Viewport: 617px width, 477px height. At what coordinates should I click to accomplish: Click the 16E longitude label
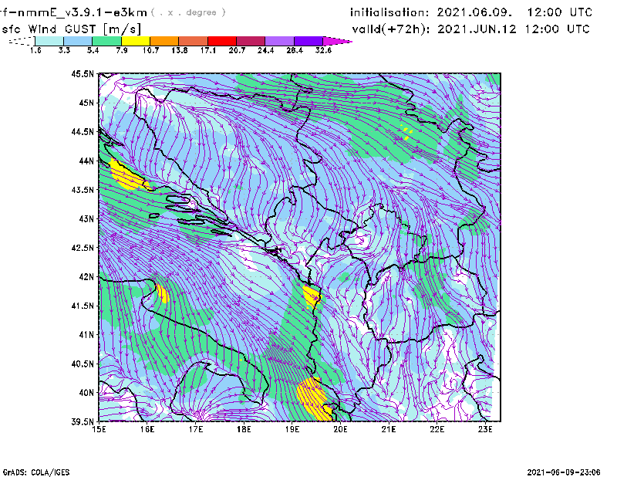[147, 429]
